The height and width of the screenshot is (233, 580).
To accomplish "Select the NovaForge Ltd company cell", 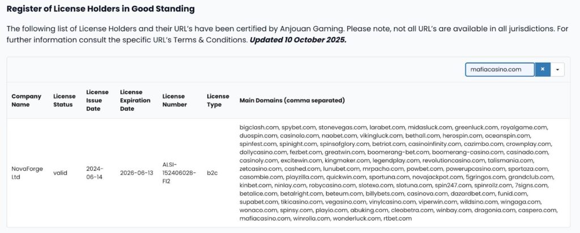I will [x=27, y=172].
